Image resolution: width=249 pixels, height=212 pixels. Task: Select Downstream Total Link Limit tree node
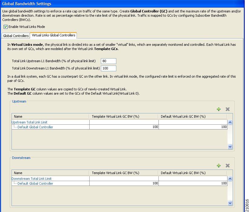click(x=32, y=179)
